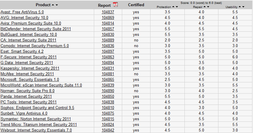This screenshot has width=253, height=133.
Task: Open Eset: Smart Security 4.2 link
Action: (x=22, y=51)
